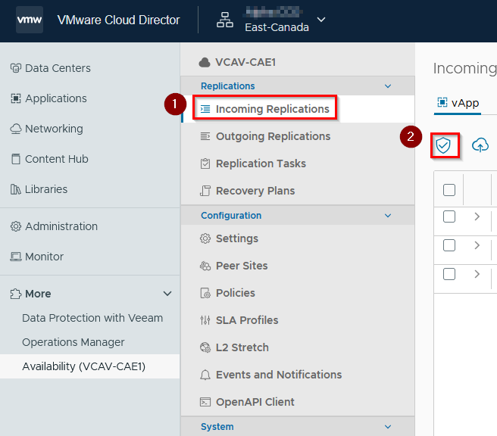Click the Administration gear icon
The image size is (497, 436).
pos(15,226)
